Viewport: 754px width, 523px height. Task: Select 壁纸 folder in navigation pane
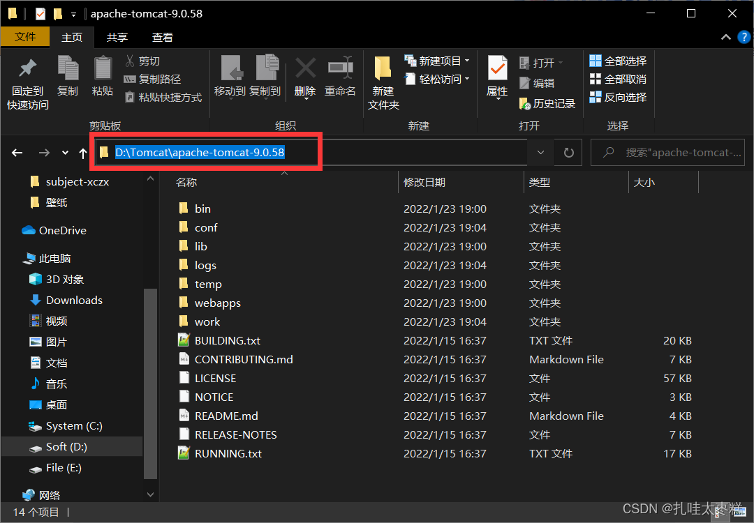coord(50,203)
